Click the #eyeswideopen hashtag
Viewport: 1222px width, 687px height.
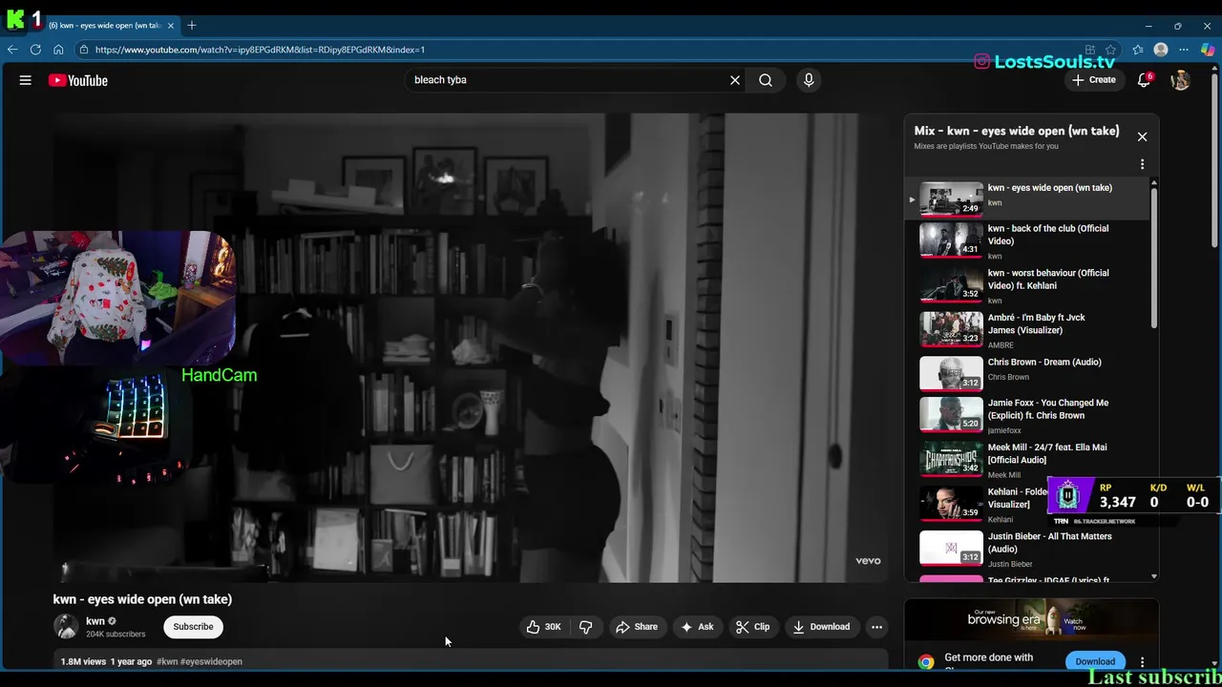[x=211, y=661]
